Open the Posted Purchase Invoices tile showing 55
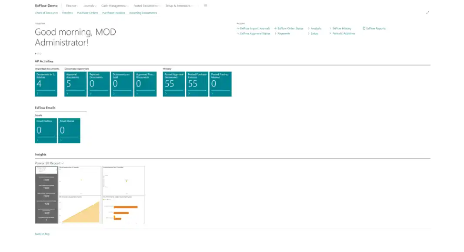464x252 pixels. click(x=197, y=84)
